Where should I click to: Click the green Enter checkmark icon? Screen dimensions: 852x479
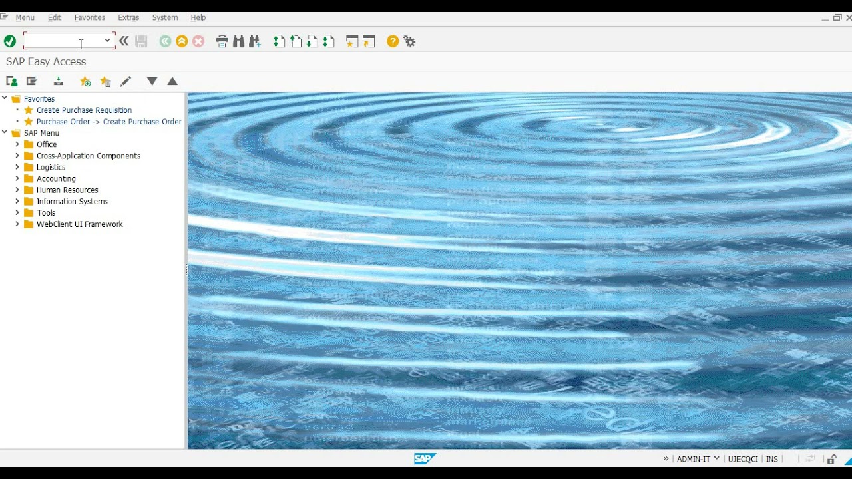tap(10, 41)
